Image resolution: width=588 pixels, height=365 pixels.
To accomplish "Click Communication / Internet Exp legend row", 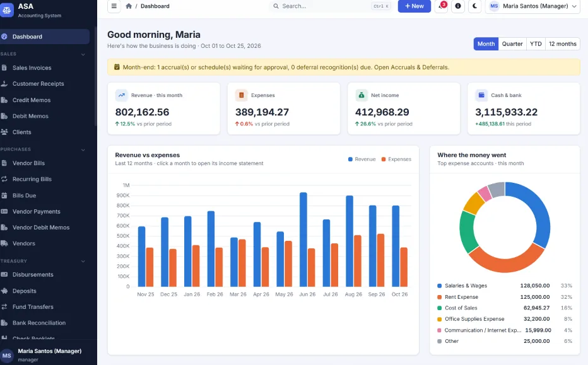I will click(505, 330).
